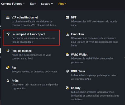Open the Web3 Wallet title link
The height and width of the screenshot is (105, 125).
tap(79, 54)
